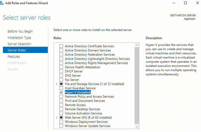Image resolution: width=201 pixels, height=132 pixels.
Task: Click the Roles list vertical scrollbar track
Action: click(137, 86)
